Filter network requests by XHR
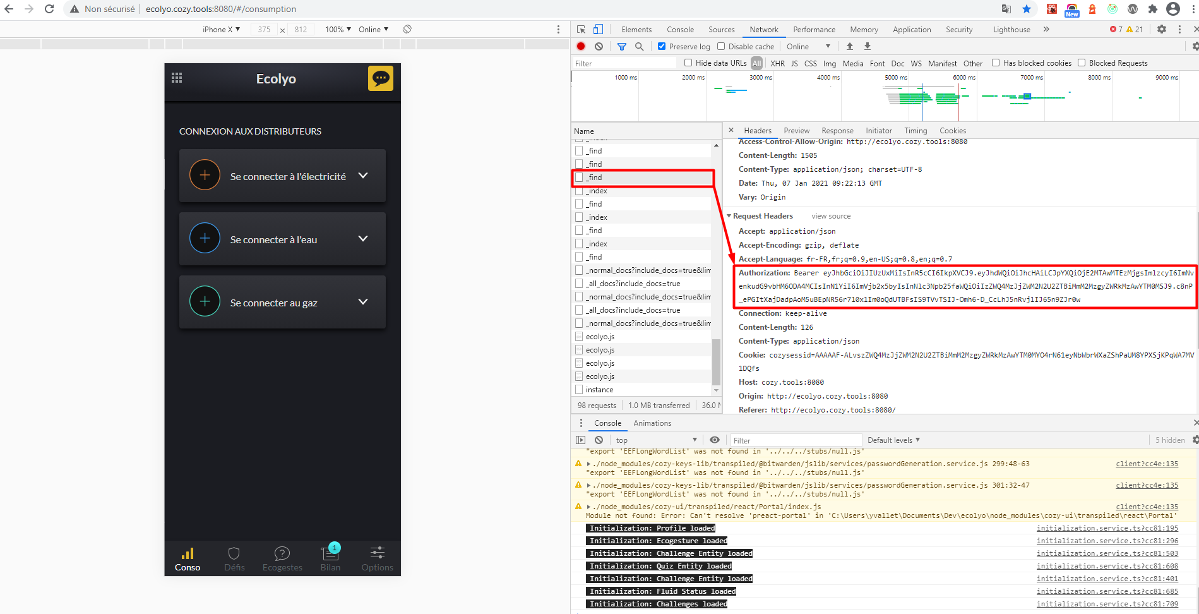 (778, 63)
